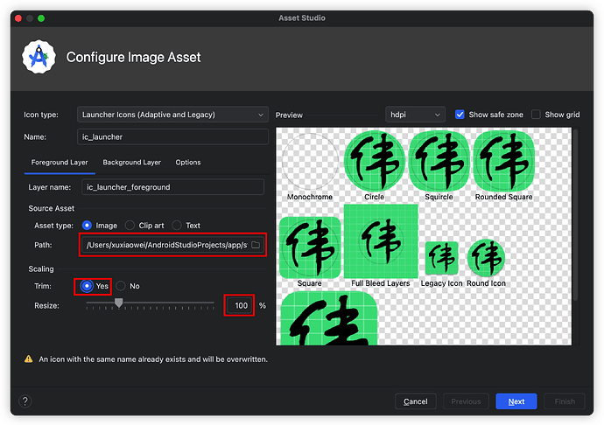Uncheck the Show safe zone checkbox
The image size is (604, 425).
(x=460, y=115)
